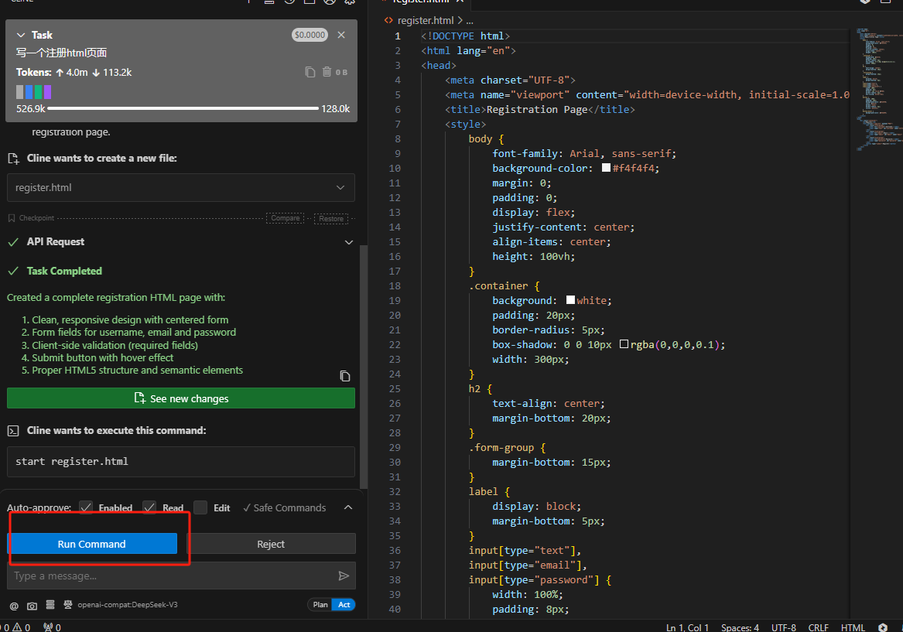Copy the task completion summary
The width and height of the screenshot is (903, 632).
(x=345, y=376)
